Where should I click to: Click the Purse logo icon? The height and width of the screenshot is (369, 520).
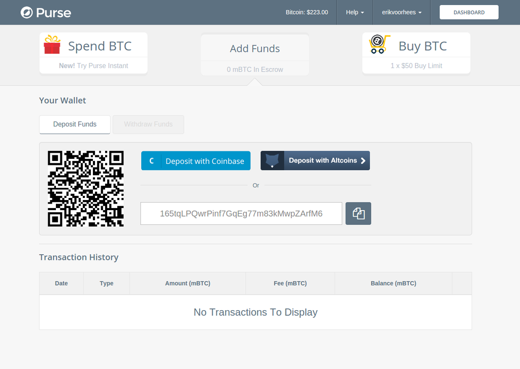26,13
